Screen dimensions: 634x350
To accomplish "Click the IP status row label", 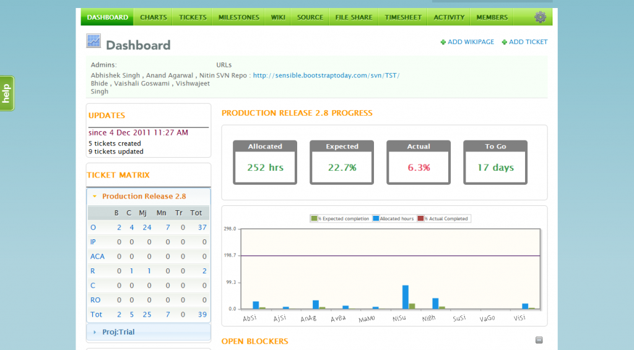I will pos(93,242).
